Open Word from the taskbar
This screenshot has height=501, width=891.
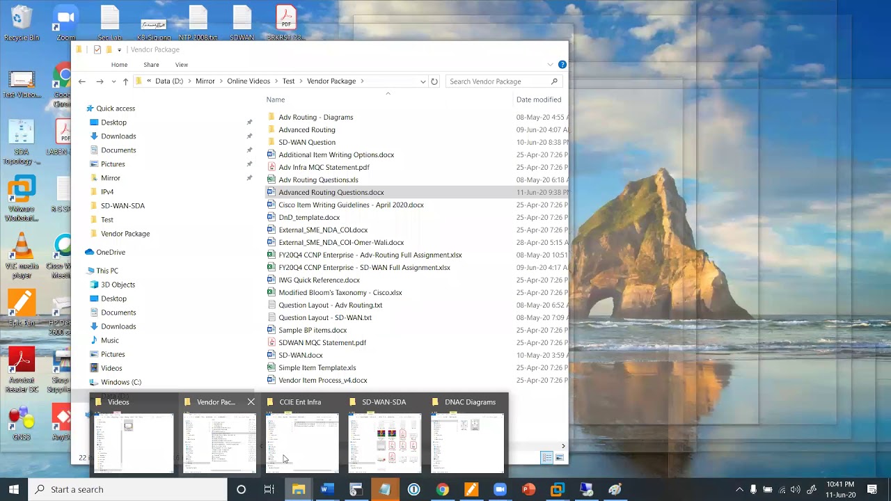point(326,489)
